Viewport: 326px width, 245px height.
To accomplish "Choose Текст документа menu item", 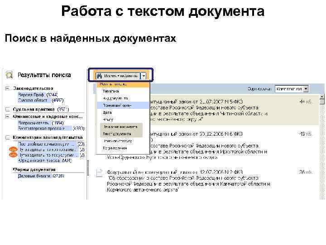I will 121,134.
